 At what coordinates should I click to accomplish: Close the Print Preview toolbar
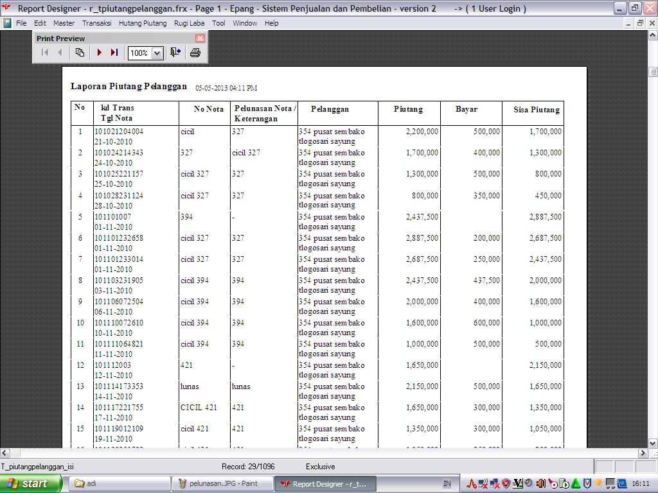pos(200,39)
